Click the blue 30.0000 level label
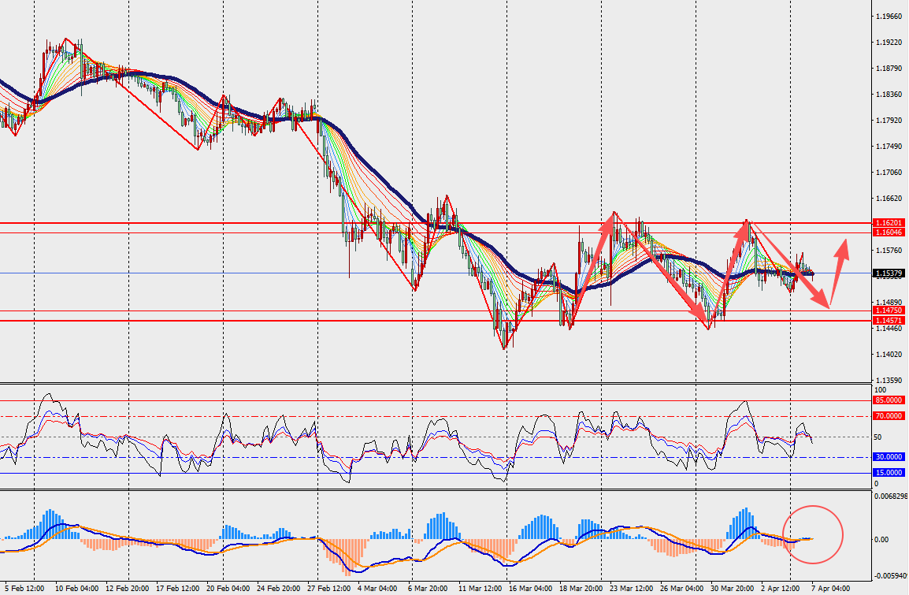Image resolution: width=909 pixels, height=595 pixels. click(x=889, y=457)
